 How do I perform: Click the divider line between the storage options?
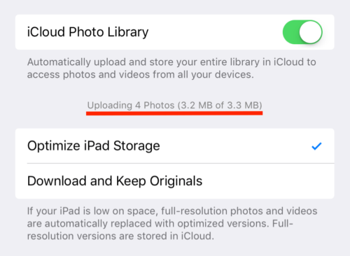(x=181, y=164)
